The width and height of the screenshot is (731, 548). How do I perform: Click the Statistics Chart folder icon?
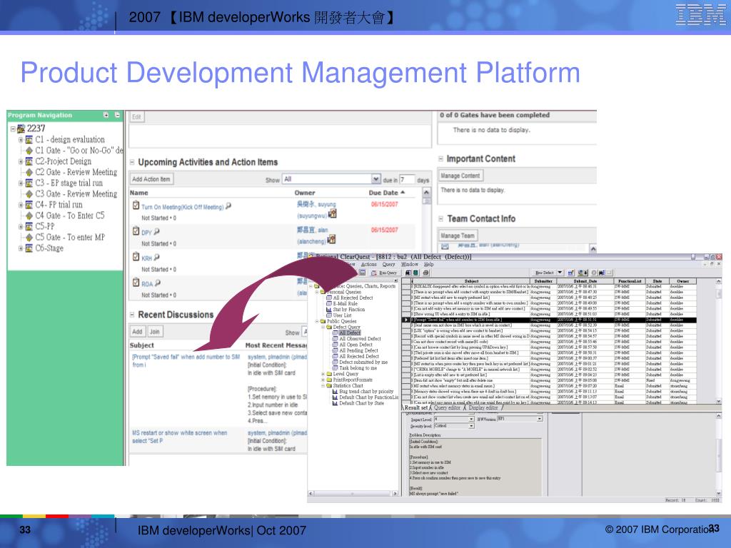[x=329, y=385]
